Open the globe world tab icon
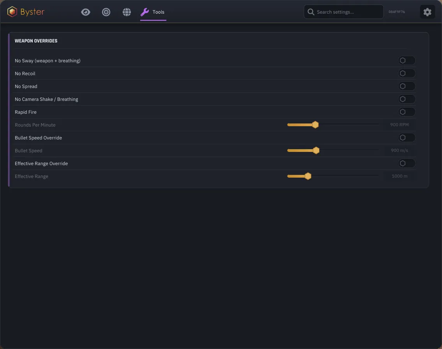Image resolution: width=442 pixels, height=349 pixels. (127, 12)
